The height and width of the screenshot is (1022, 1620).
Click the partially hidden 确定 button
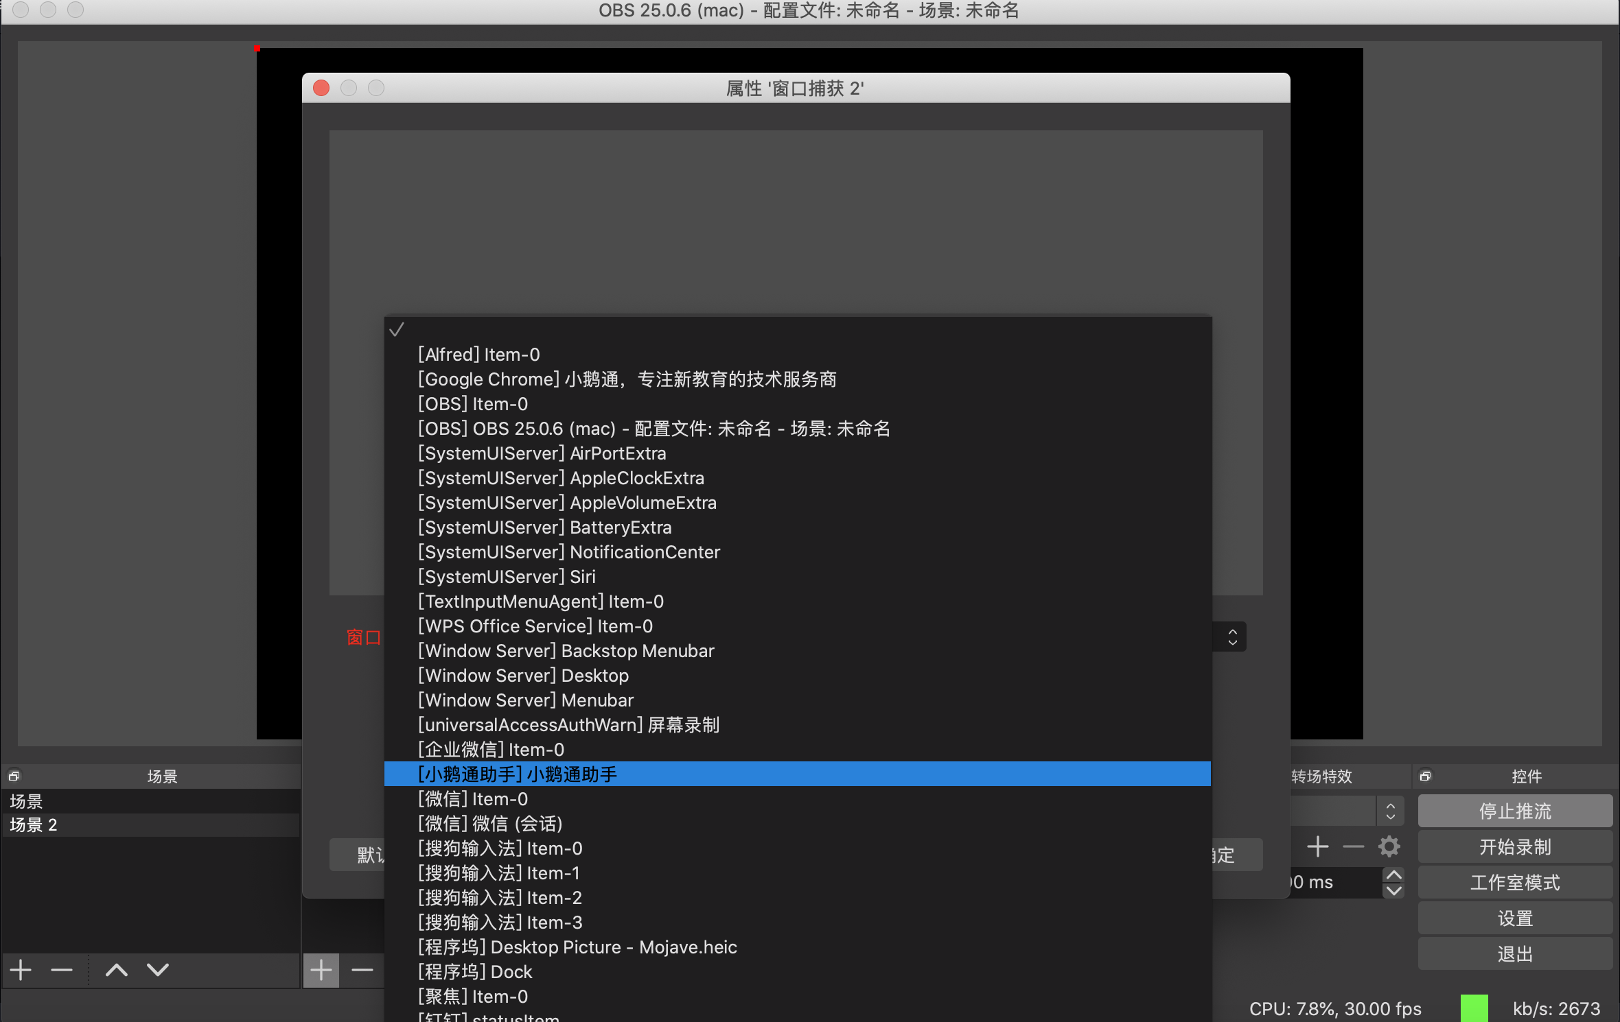[x=1237, y=855]
